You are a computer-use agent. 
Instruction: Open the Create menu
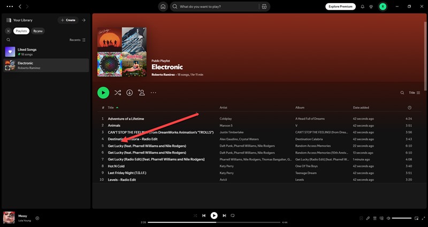point(68,20)
